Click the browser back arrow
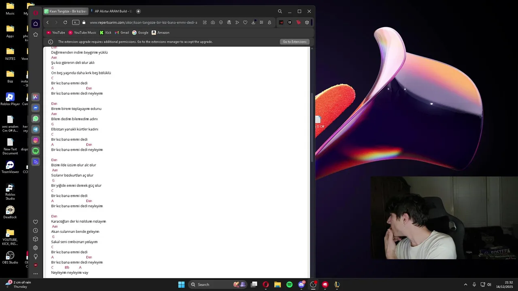The height and width of the screenshot is (291, 518). point(47,23)
